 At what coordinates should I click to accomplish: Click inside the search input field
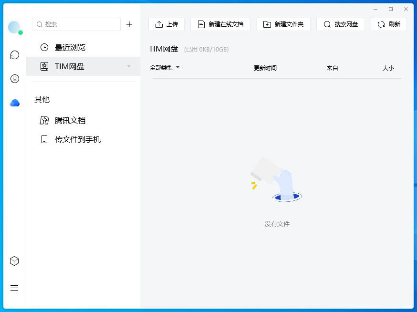click(76, 24)
